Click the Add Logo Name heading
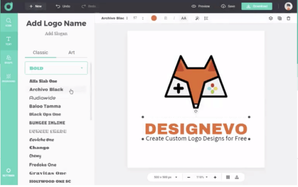The width and height of the screenshot is (298, 187). pos(56,23)
